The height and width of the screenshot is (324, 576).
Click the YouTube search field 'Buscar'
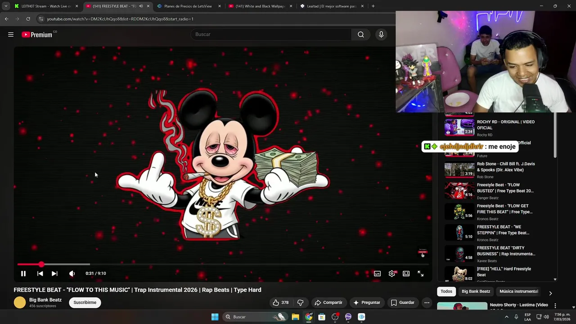(271, 34)
